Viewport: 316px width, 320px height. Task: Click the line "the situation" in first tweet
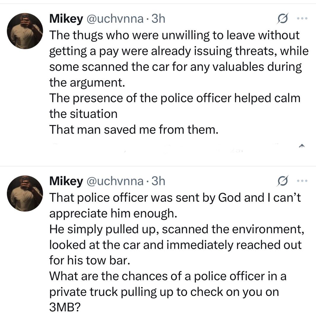click(x=83, y=114)
